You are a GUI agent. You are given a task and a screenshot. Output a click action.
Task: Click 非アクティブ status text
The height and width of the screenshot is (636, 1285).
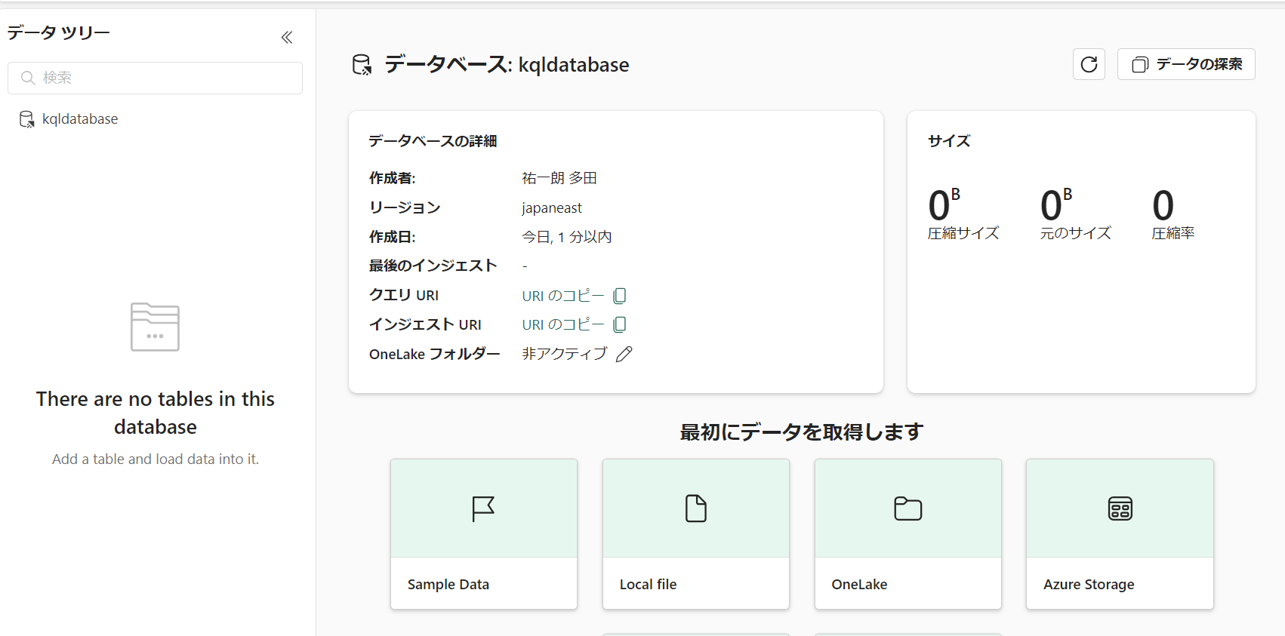564,354
